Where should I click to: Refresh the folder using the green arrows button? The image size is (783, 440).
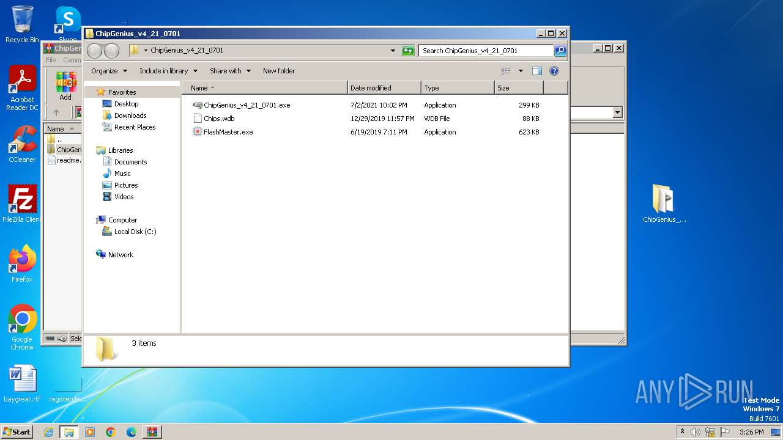point(408,51)
